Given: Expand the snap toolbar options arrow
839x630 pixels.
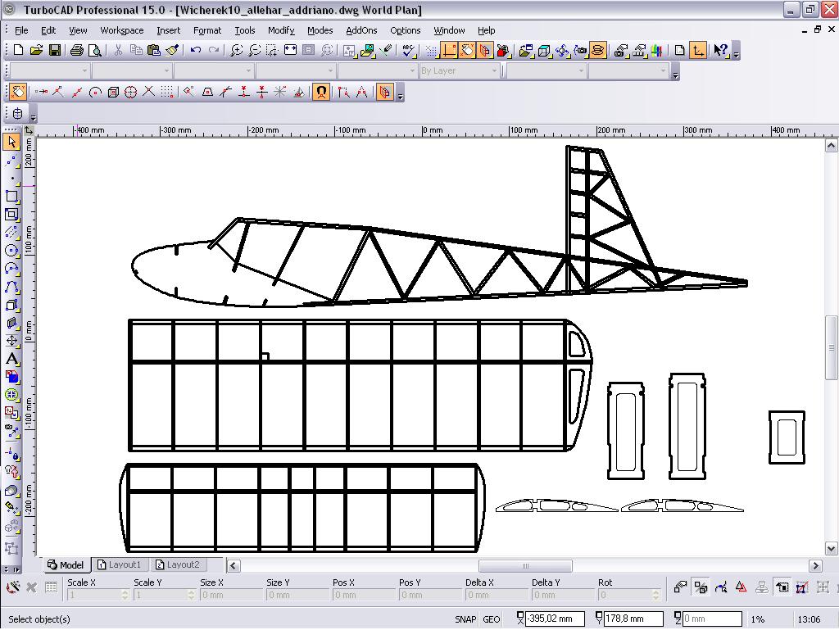Looking at the screenshot, I should [x=400, y=95].
